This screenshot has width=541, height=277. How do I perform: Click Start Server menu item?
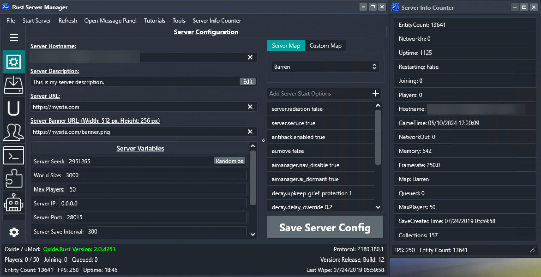tap(37, 21)
